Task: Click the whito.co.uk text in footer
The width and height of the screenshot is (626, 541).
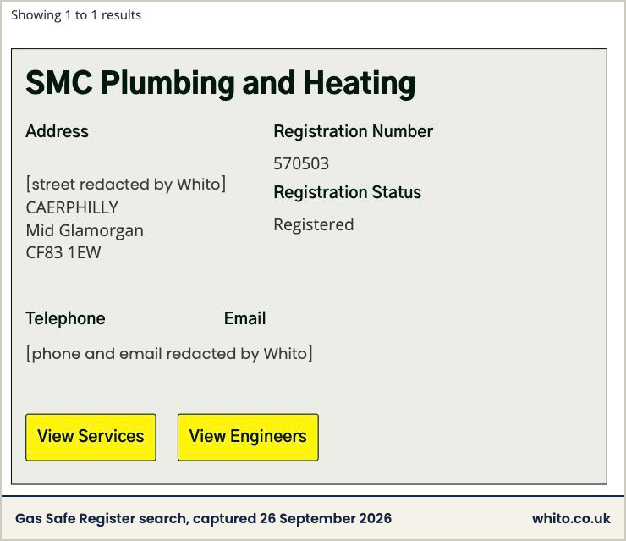Action: [x=571, y=519]
